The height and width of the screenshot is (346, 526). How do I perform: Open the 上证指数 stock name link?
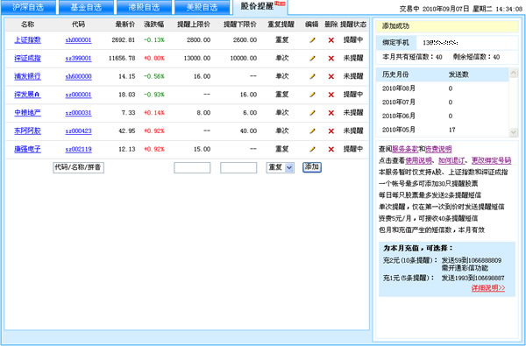pyautogui.click(x=27, y=40)
